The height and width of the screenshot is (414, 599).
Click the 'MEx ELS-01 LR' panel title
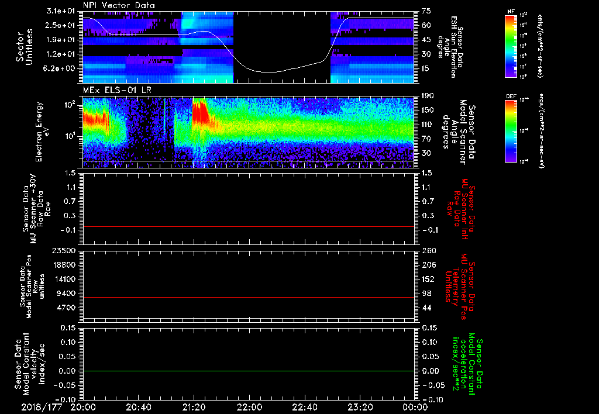(117, 91)
